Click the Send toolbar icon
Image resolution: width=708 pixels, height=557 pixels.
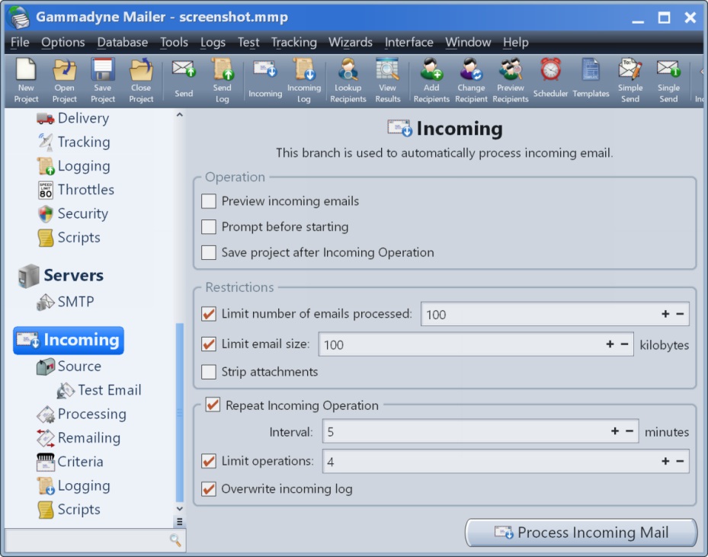(x=184, y=80)
